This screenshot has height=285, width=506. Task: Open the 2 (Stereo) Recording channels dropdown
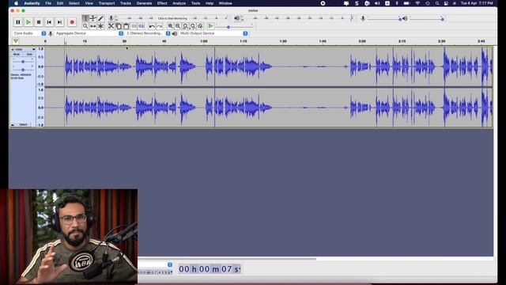click(x=148, y=33)
